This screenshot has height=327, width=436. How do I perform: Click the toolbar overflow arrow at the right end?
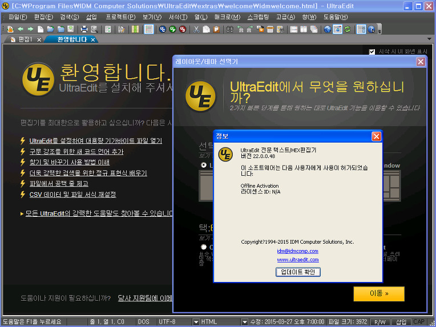[x=380, y=29]
